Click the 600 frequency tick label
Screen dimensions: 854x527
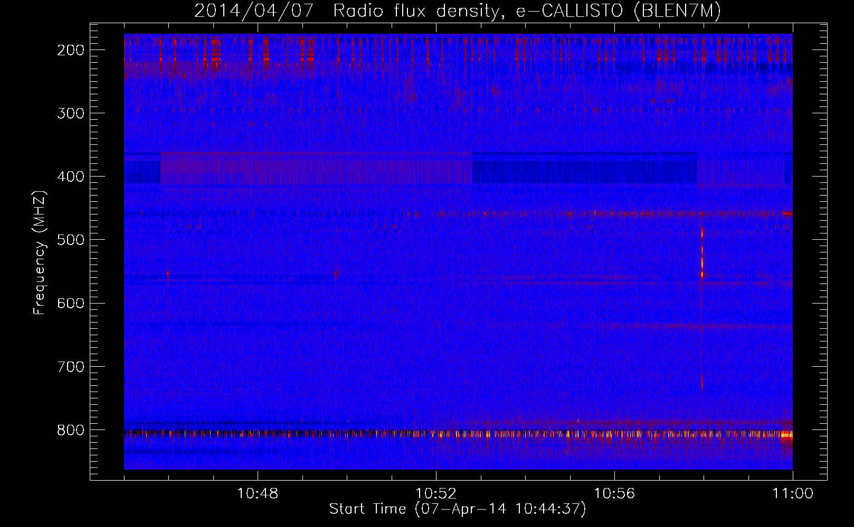(x=70, y=303)
